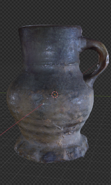Click the green Y axis line left of jug
Image resolution: width=111 pixels, height=185 pixels.
(3, 93)
